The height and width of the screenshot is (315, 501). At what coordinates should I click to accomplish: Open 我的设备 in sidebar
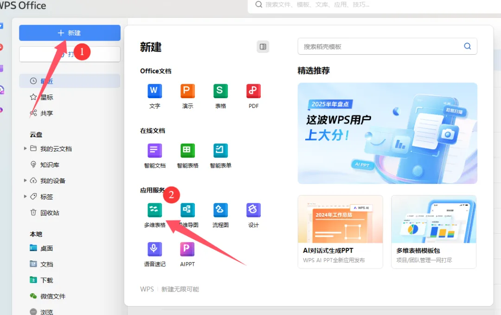point(52,181)
